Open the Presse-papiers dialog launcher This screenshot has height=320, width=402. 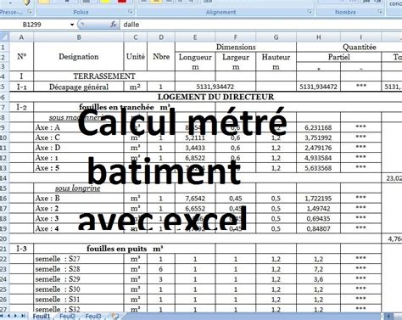[x=30, y=12]
